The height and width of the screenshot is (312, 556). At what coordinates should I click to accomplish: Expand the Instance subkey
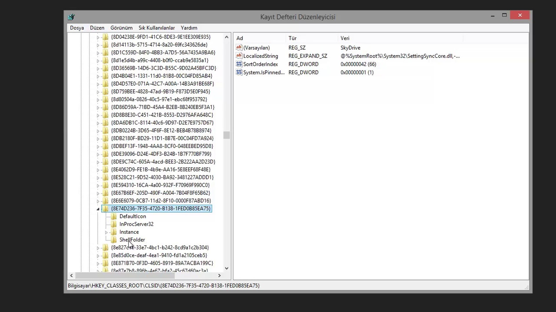106,232
